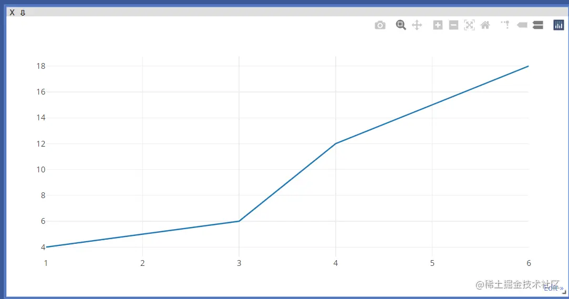This screenshot has width=569, height=299.
Task: Autoscale the chart axes
Action: (x=469, y=25)
